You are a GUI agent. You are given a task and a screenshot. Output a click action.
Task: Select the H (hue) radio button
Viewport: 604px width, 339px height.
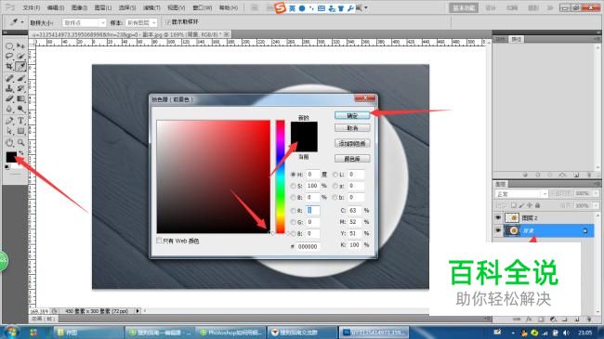pyautogui.click(x=293, y=175)
